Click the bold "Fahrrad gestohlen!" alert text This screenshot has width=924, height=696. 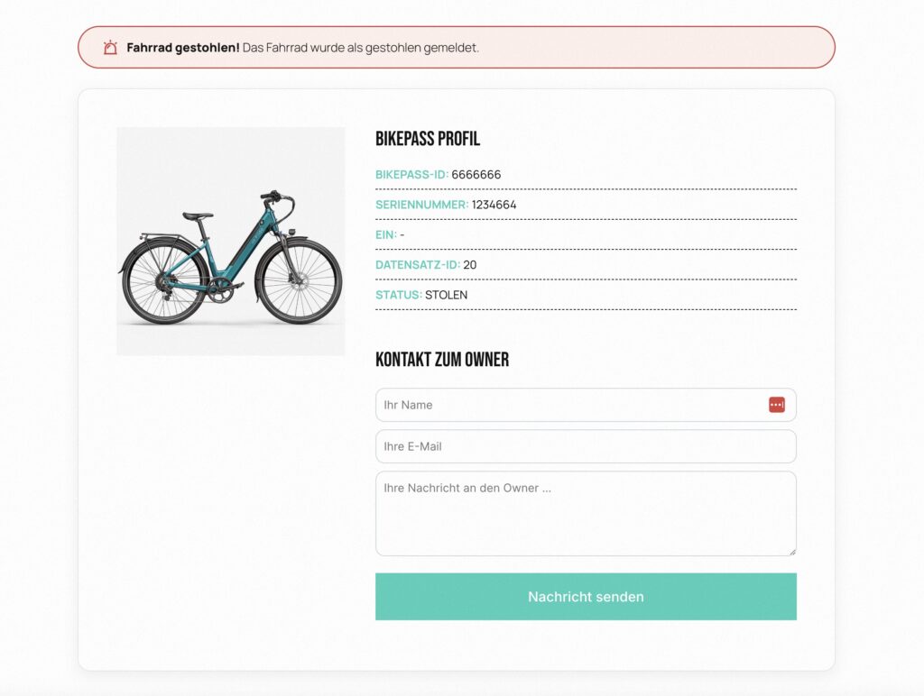point(183,48)
